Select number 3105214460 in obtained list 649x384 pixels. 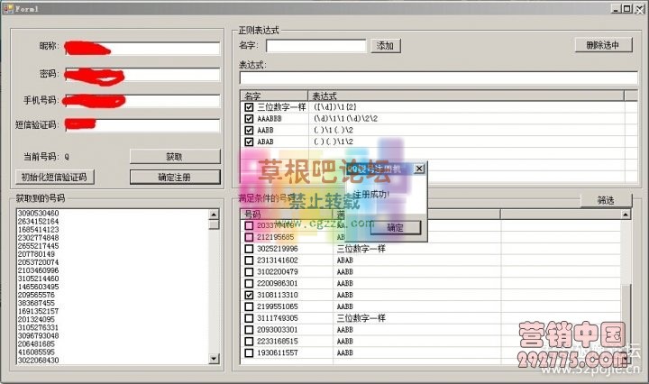tap(39, 279)
